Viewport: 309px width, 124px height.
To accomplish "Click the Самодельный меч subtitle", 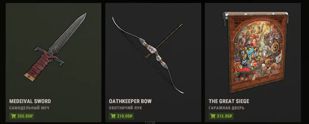I will pyautogui.click(x=29, y=108).
